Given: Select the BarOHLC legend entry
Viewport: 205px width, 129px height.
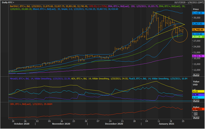Looking at the screenshot, I should coord(59,6).
